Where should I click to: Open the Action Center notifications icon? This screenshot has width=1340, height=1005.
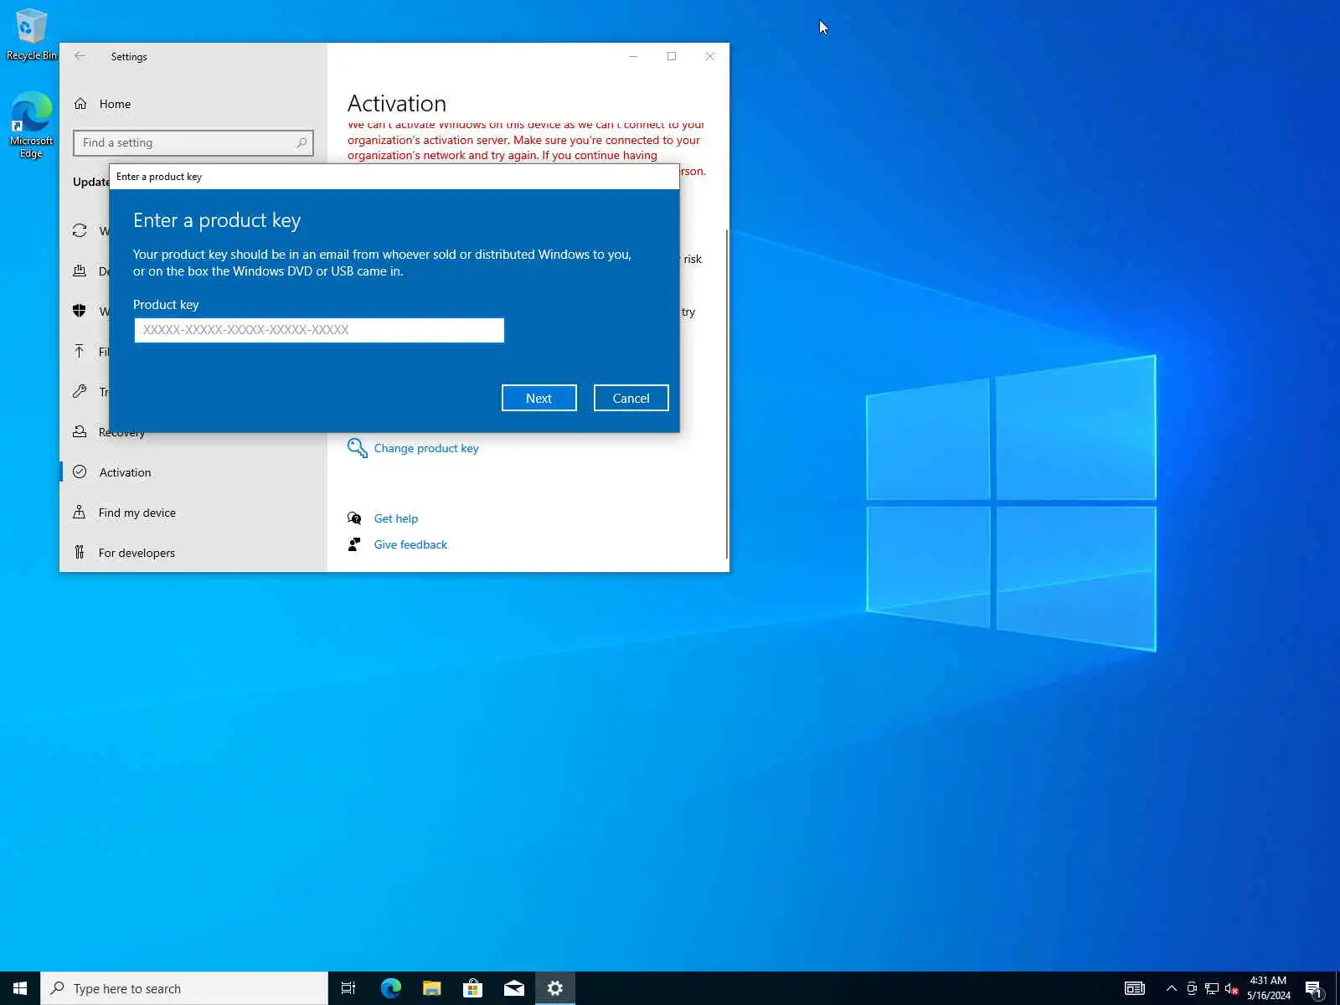(1314, 988)
